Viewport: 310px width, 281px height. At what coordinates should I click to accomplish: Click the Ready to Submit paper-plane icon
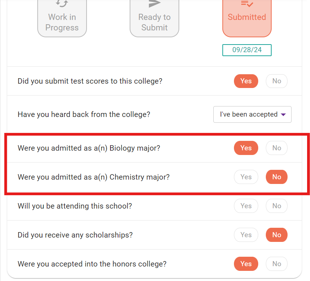click(x=154, y=4)
